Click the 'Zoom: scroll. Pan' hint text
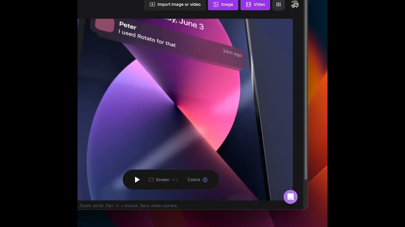 tap(128, 206)
